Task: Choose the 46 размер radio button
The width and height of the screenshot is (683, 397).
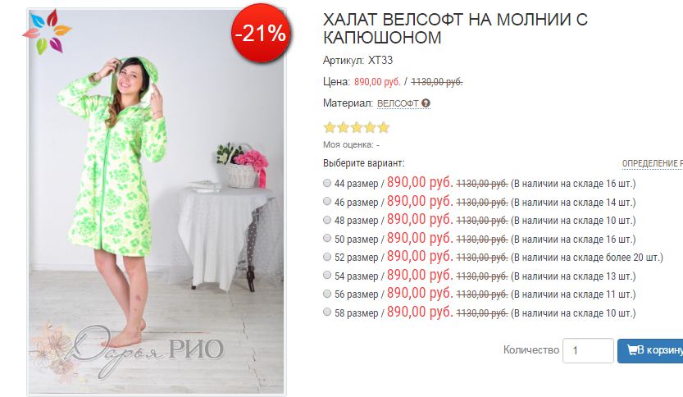Action: (327, 201)
